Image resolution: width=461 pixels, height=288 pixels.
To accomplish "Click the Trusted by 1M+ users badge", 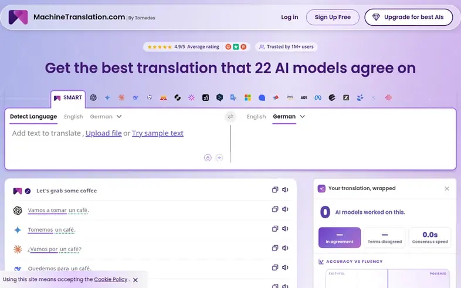I will 286,47.
